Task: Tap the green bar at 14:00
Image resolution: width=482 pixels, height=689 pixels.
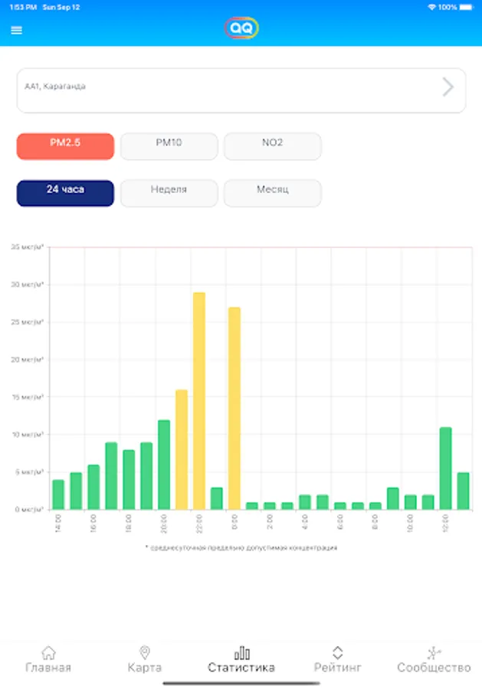Action: (x=58, y=495)
